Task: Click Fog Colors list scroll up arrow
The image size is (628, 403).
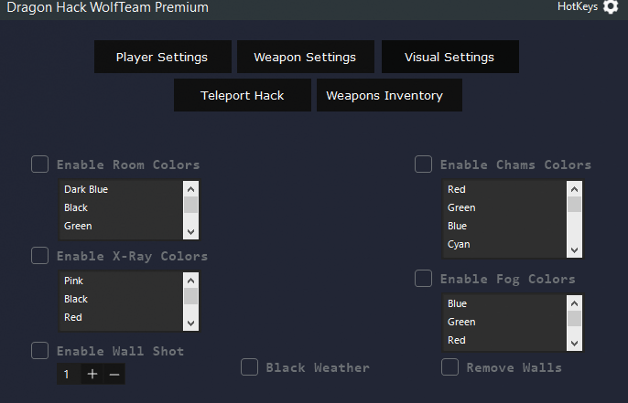Action: tap(574, 303)
